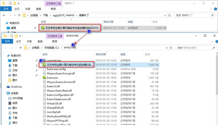Click the 本地磁盘 (C:) breadcrumb segment
218x130 pixels.
pos(52,48)
